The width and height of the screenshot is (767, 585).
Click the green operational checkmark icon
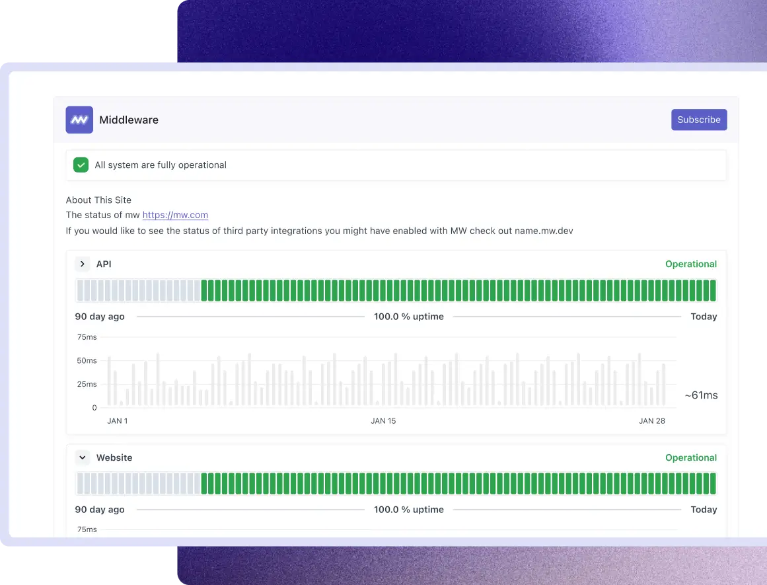pos(81,165)
